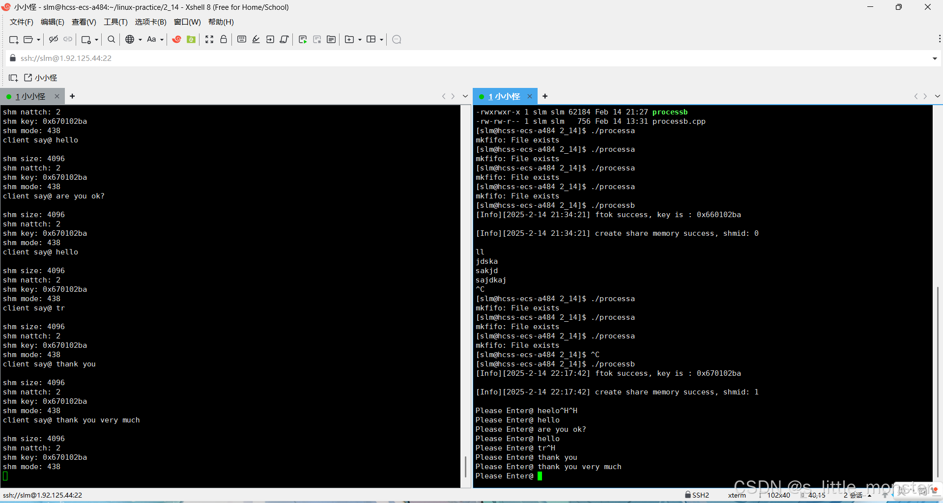Select the left pane '1 小小怪' tab
The width and height of the screenshot is (943, 503).
[30, 96]
